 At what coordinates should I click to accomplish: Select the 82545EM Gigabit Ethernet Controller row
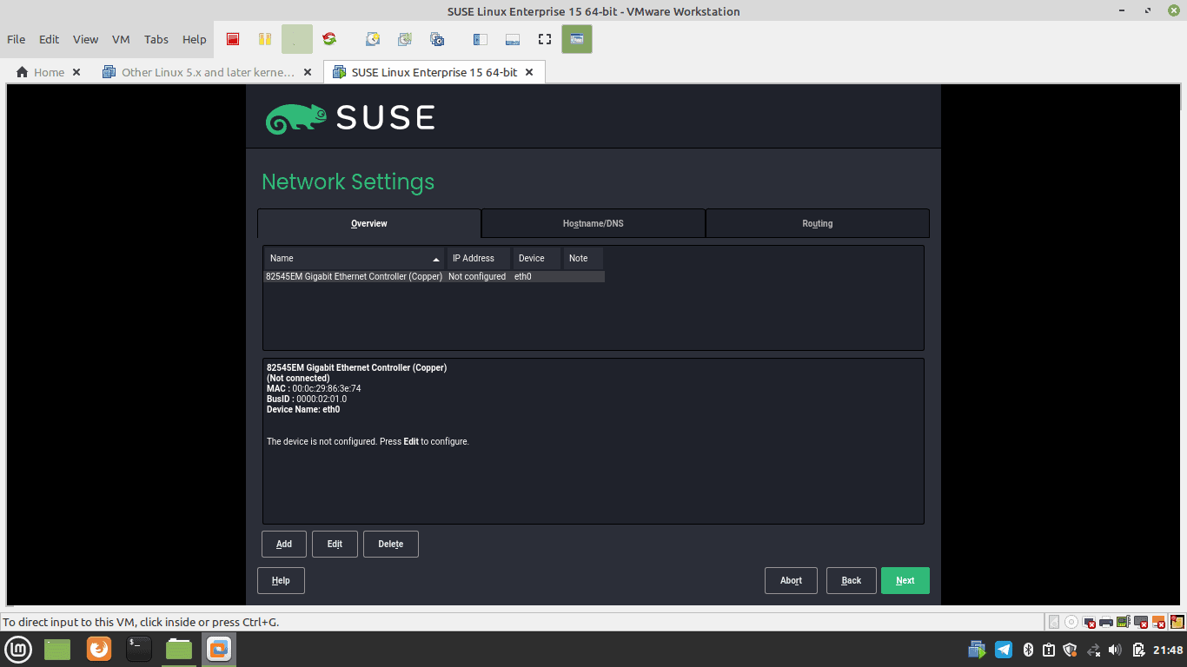pyautogui.click(x=434, y=276)
